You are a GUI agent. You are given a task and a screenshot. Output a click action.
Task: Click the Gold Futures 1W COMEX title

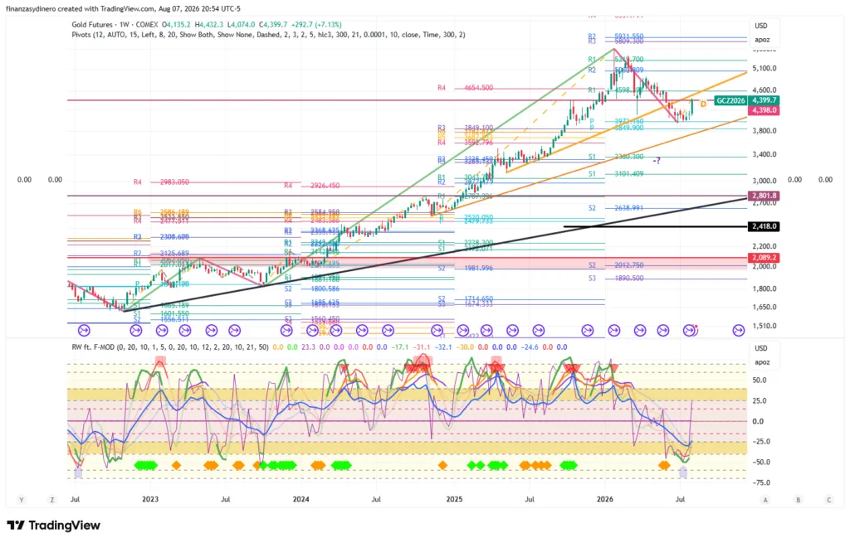pyautogui.click(x=115, y=24)
